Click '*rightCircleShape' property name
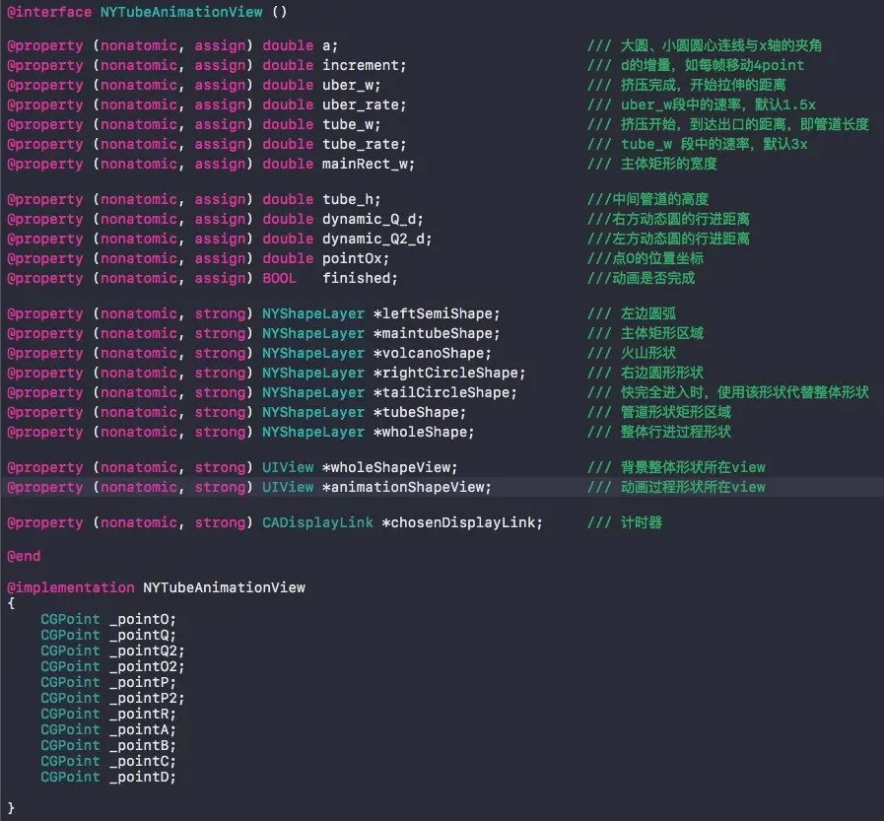 coord(445,374)
